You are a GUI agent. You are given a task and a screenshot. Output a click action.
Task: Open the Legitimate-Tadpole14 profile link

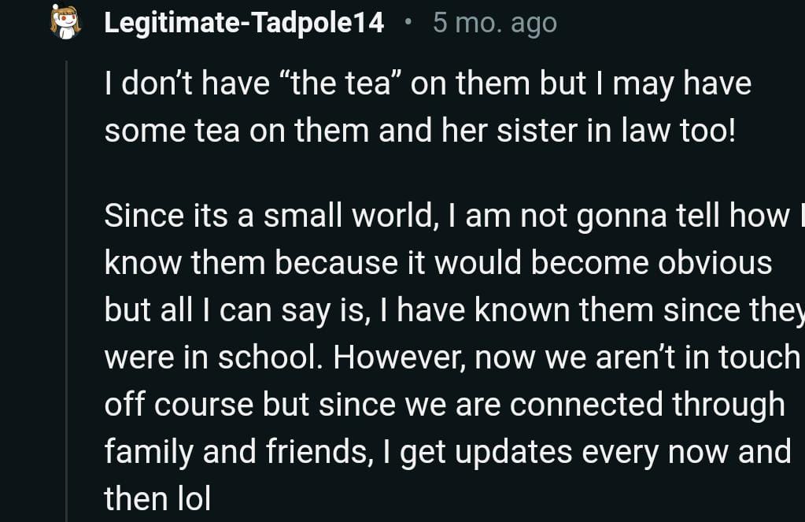click(x=244, y=22)
